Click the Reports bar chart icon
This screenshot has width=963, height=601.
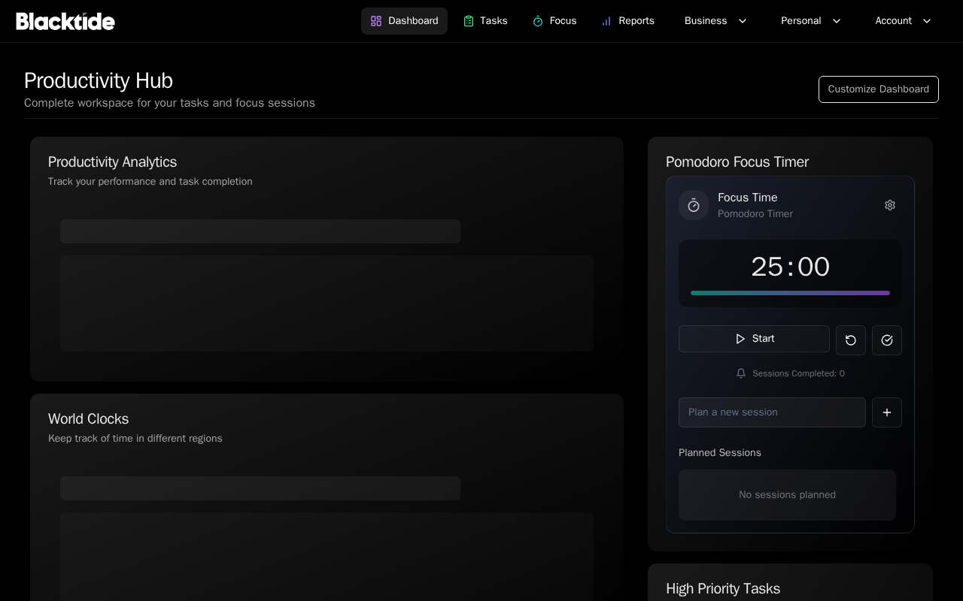(x=606, y=21)
